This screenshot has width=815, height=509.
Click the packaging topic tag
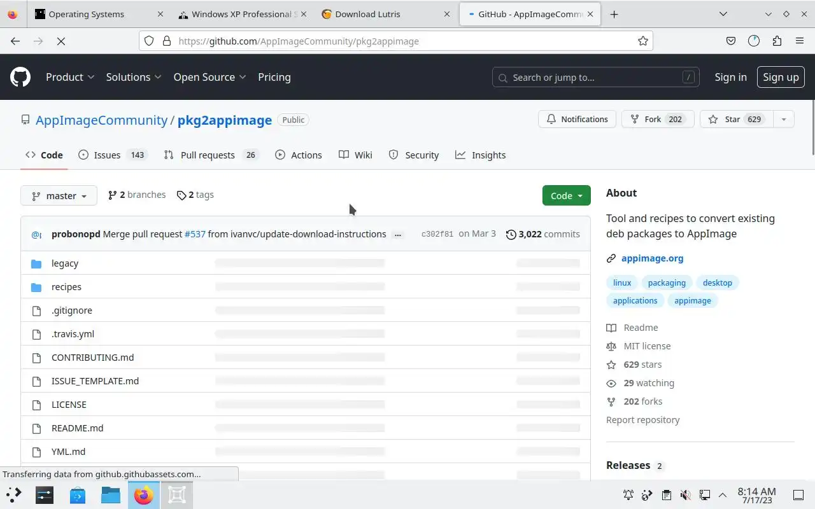(x=667, y=282)
